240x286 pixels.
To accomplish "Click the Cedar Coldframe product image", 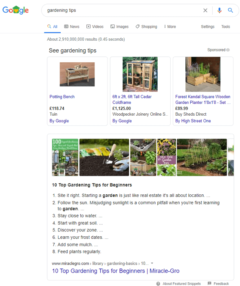I will [140, 74].
